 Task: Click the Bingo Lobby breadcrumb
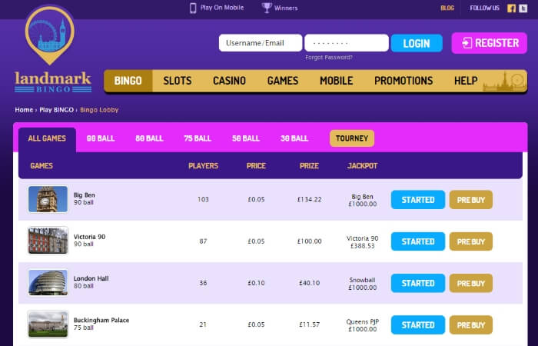[x=99, y=110]
